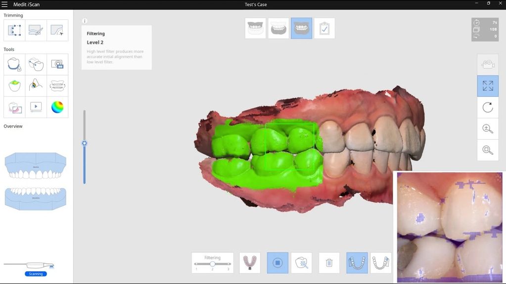Select the brush trimming tool
Screen dimensions: 506x284
[36, 30]
